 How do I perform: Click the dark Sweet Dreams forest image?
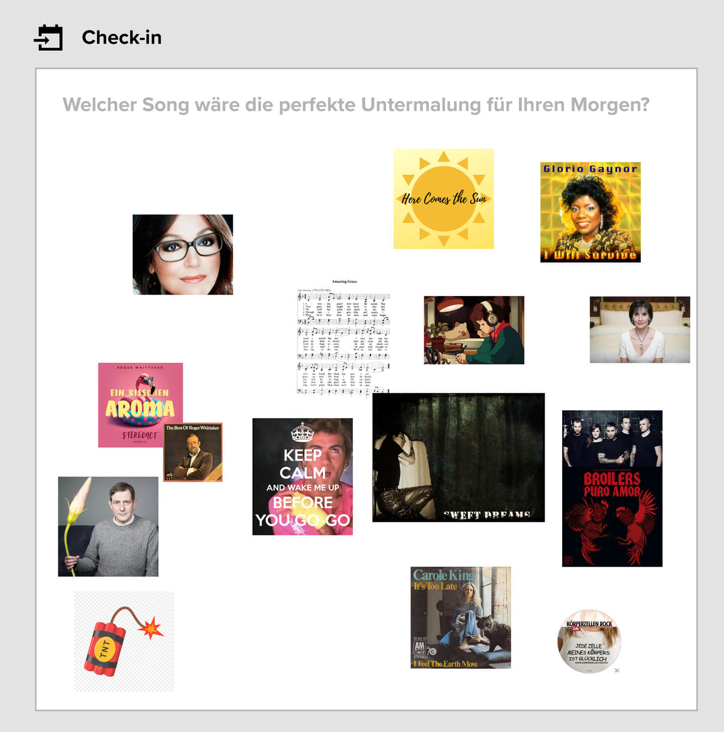point(459,457)
